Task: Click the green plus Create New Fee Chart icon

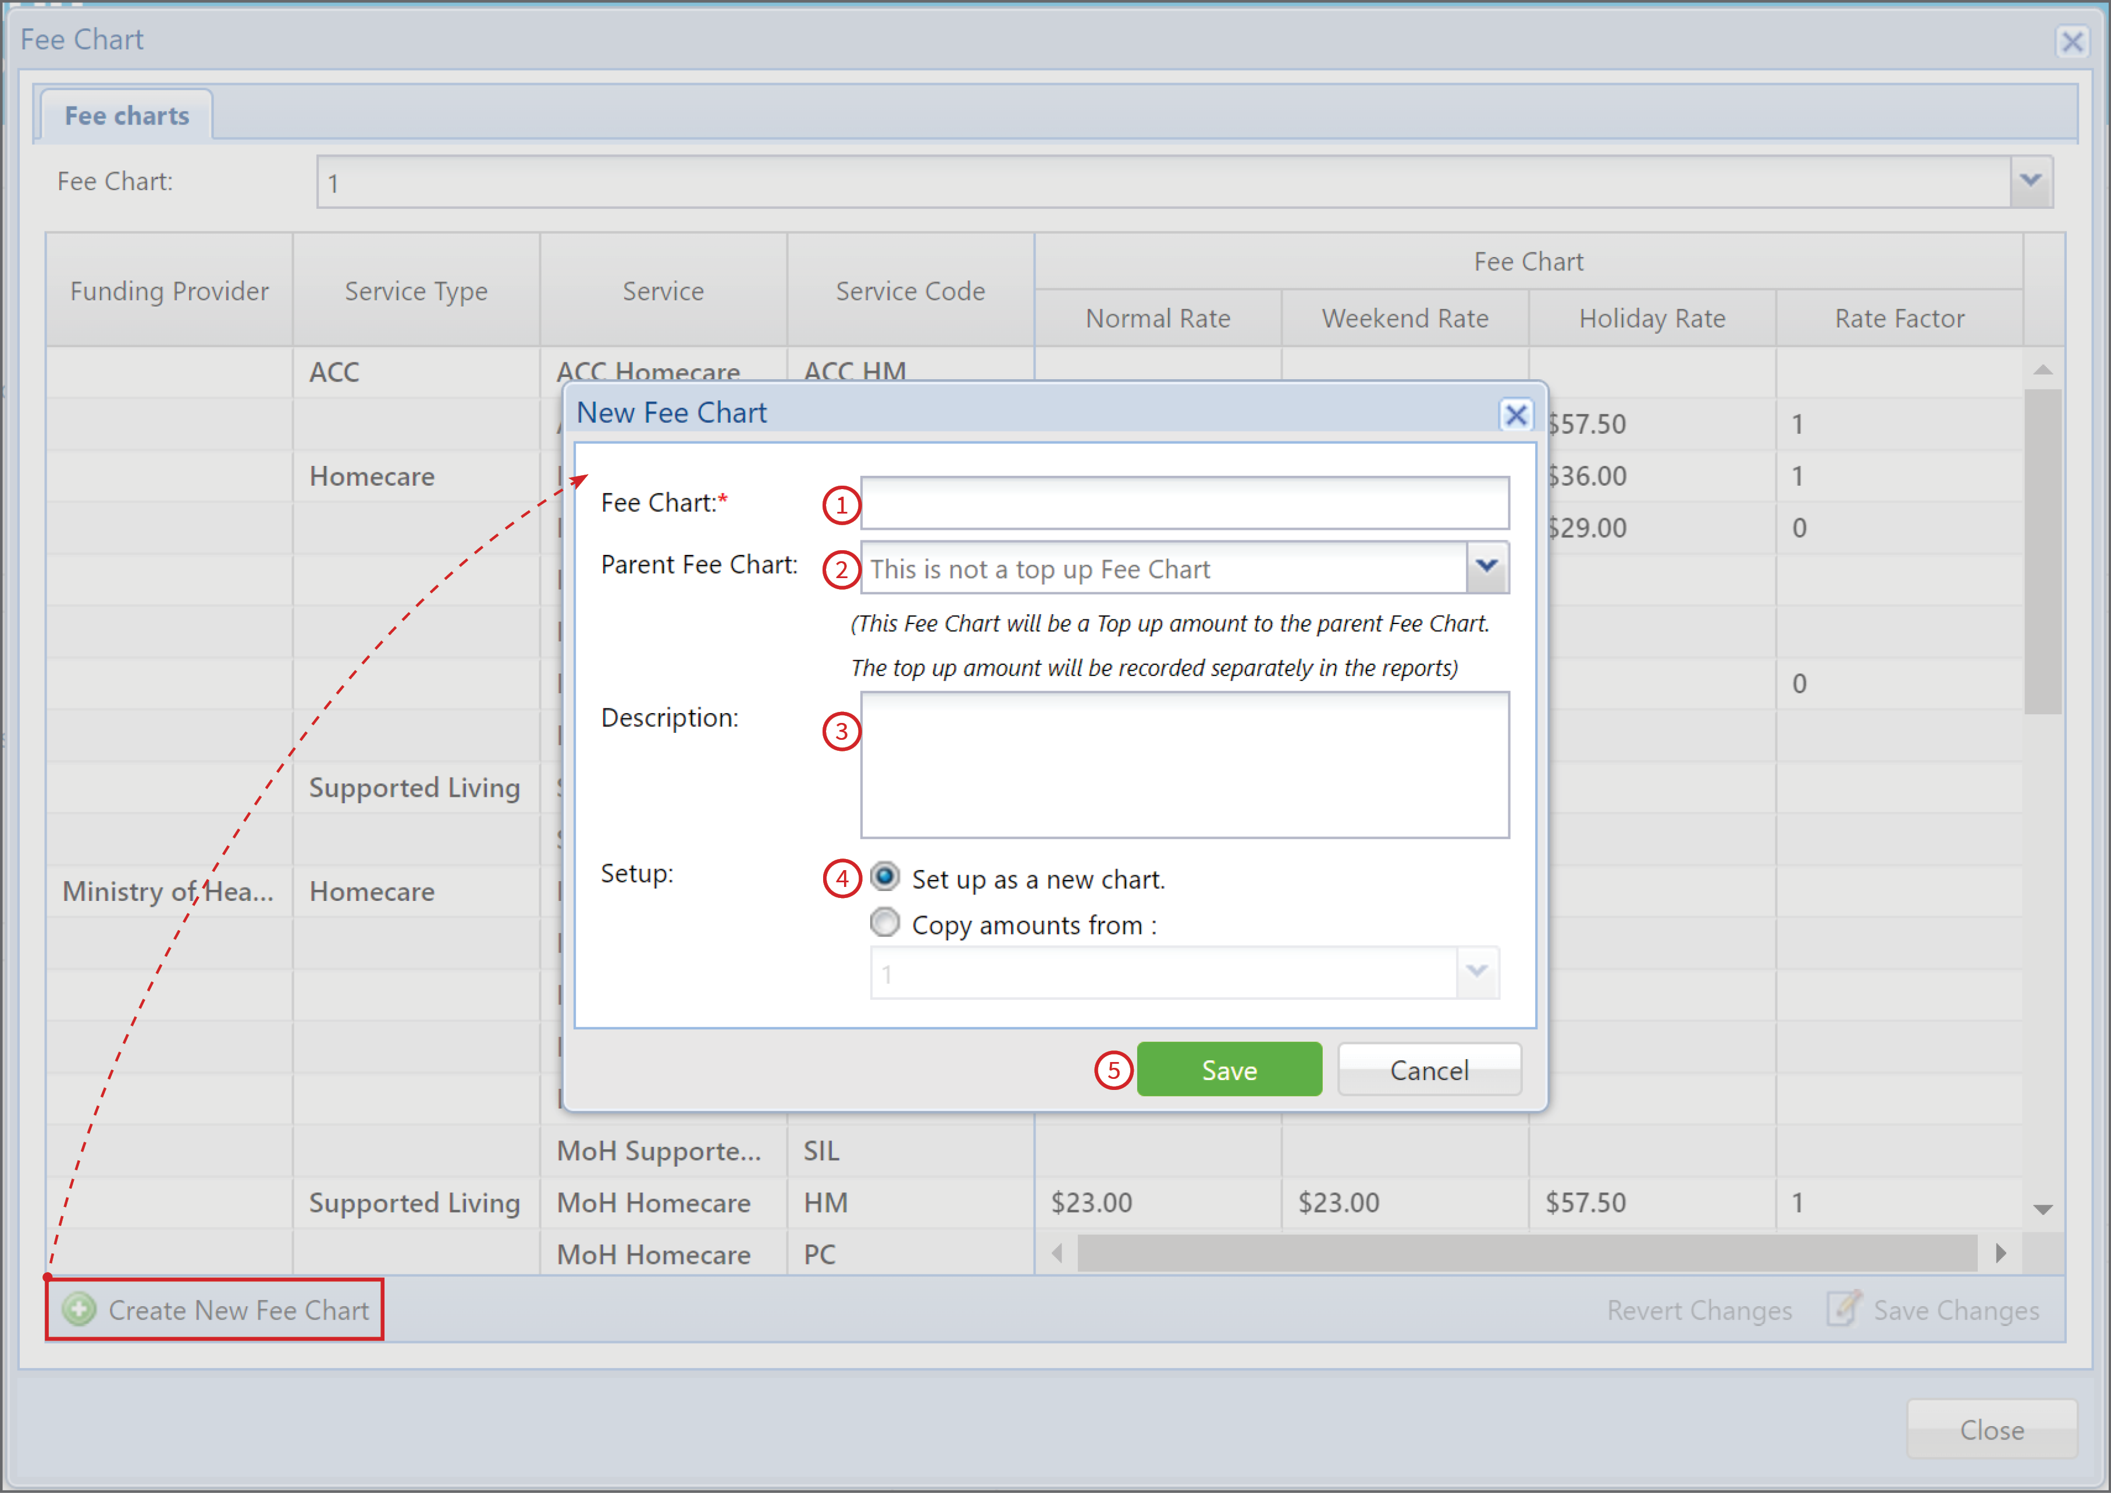Action: coord(80,1309)
